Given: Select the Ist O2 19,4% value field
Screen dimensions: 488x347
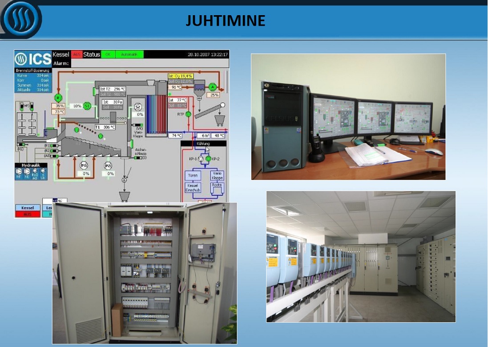Looking at the screenshot, I should (180, 76).
